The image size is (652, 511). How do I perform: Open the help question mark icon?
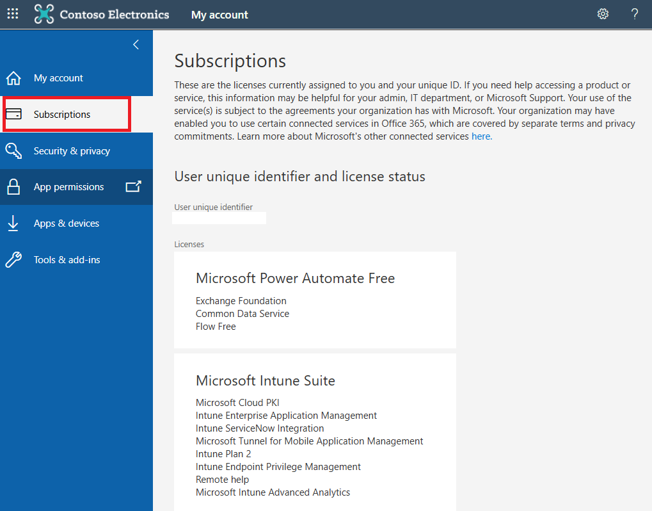[635, 14]
